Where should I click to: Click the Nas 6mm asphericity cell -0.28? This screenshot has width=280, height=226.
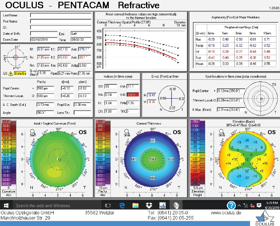click(211, 40)
